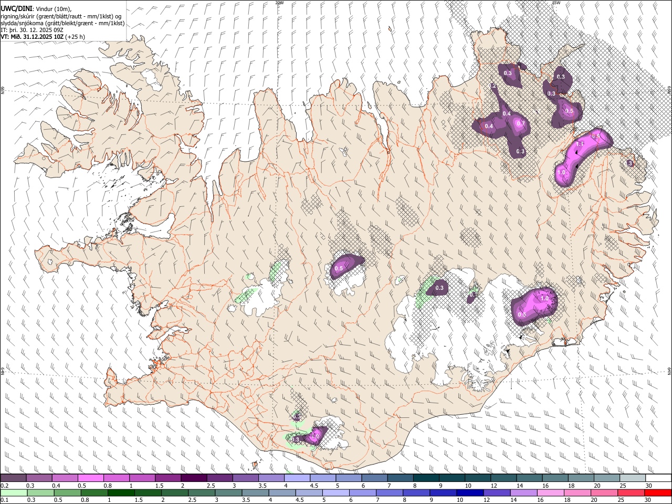Pick the bottom-row swatch between 25 and 30
Viewport: 672px width, 504px height.
(x=630, y=492)
